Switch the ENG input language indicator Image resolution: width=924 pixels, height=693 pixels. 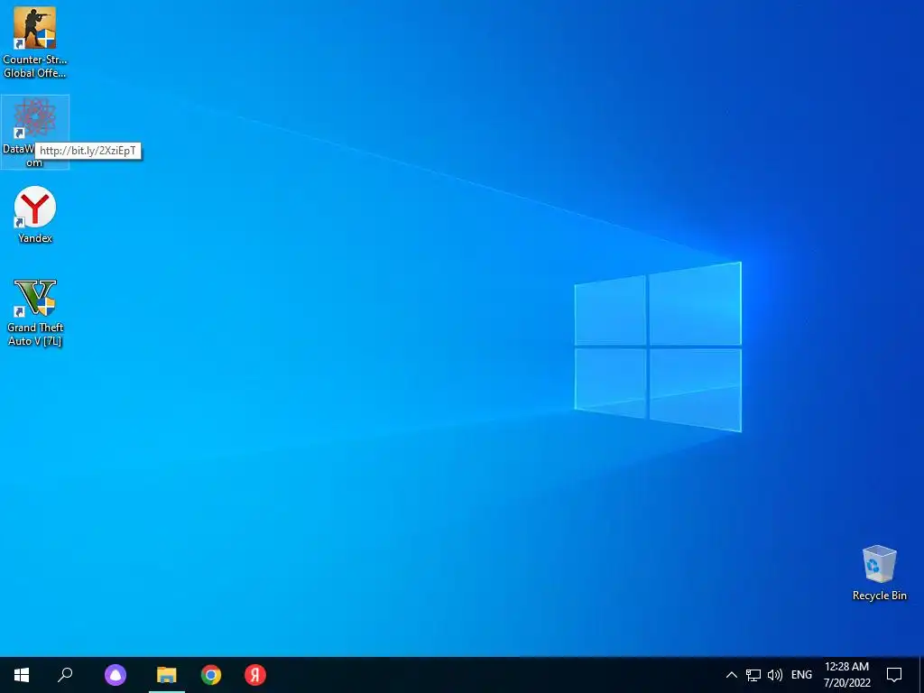(801, 675)
